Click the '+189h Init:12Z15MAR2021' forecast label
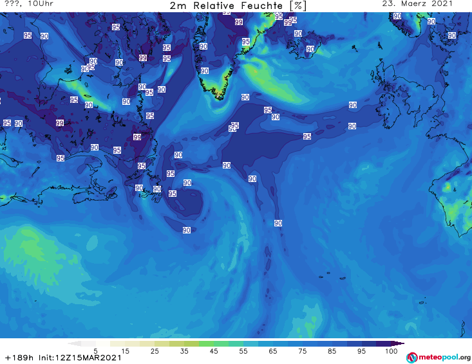The height and width of the screenshot is (364, 472). [63, 358]
